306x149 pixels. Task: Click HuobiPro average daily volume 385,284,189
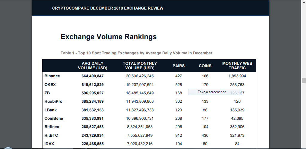click(92, 101)
